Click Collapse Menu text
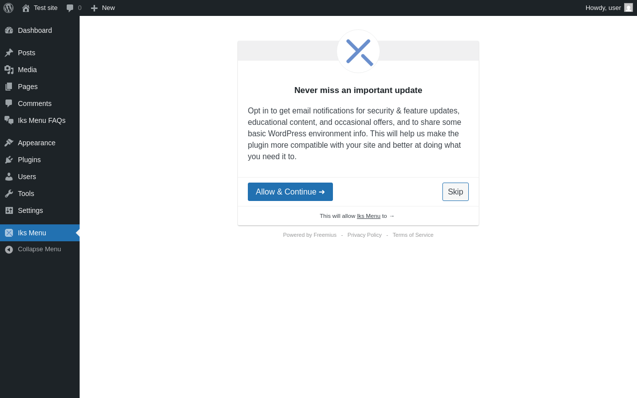The width and height of the screenshot is (637, 398). click(x=39, y=249)
